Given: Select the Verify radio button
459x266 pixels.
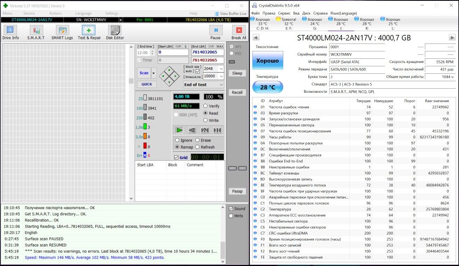Looking at the screenshot, I should click(x=206, y=106).
